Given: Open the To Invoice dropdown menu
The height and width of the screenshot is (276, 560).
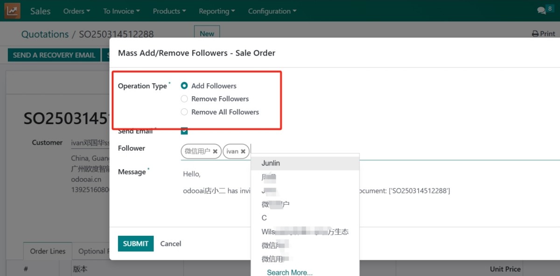Looking at the screenshot, I should 121,11.
